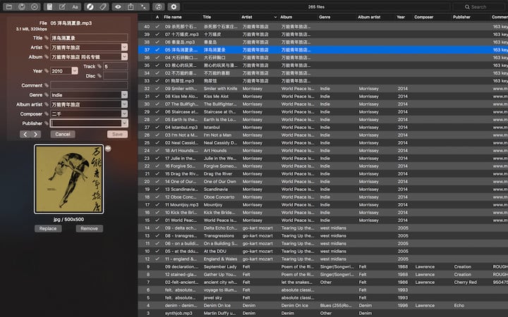Click the tag icon beside Disc label

tap(99, 75)
